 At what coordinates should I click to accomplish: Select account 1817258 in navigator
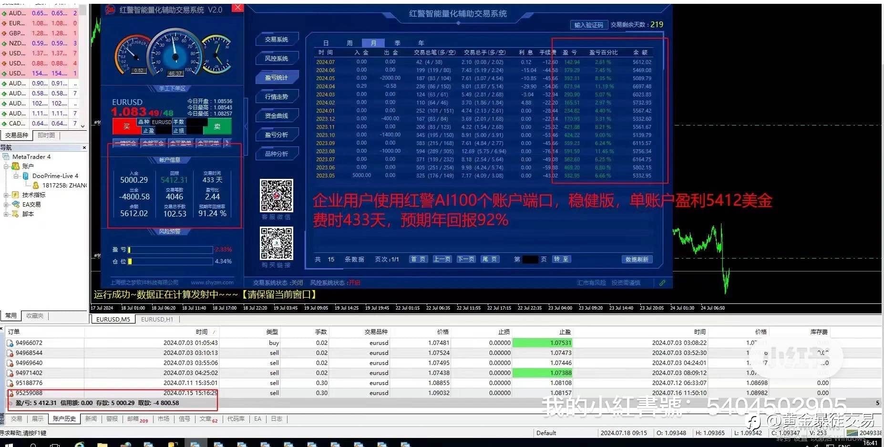[x=64, y=186]
